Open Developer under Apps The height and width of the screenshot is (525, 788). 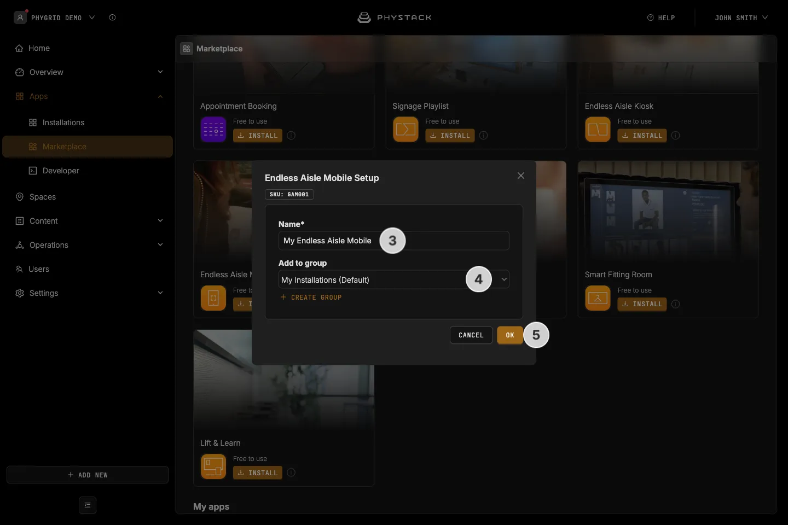click(x=88, y=171)
